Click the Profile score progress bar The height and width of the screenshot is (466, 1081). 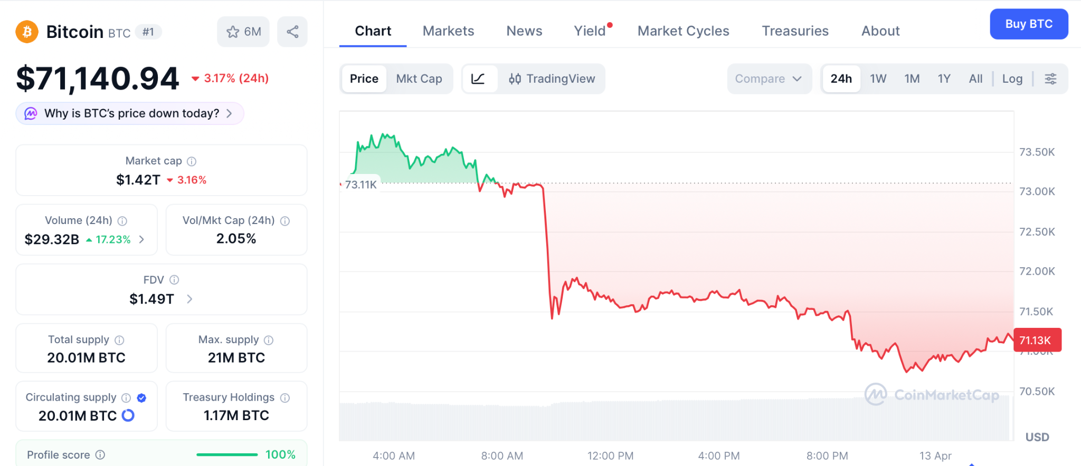[226, 454]
